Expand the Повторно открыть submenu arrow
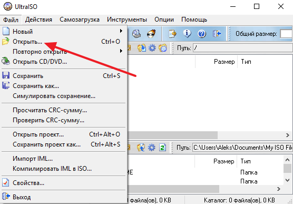This screenshot has height=204, width=293. (x=121, y=51)
